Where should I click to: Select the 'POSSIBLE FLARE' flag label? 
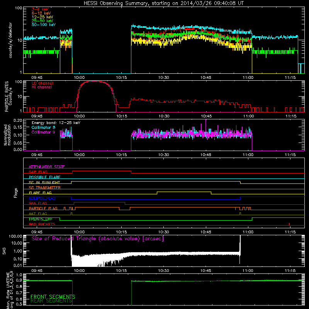click(x=44, y=177)
